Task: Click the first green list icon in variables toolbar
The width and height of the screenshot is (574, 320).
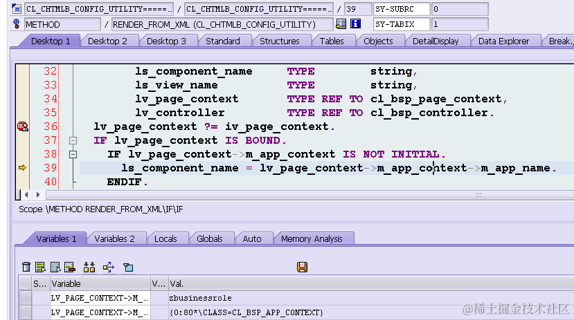Action: click(40, 267)
